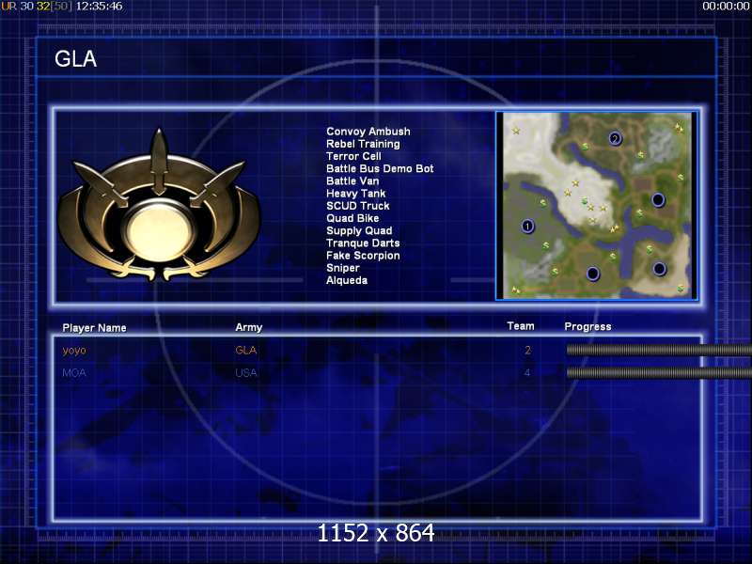
Task: Click the star in minimap's snowy top-left corner
Action: click(516, 131)
